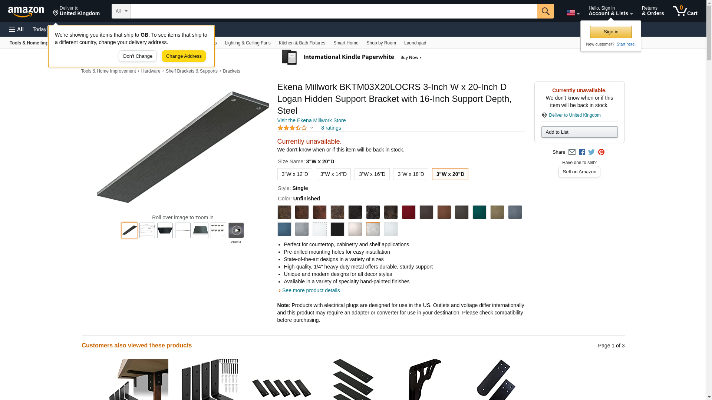
Task: Select the 3"W x 16"D size option
Action: (x=372, y=174)
